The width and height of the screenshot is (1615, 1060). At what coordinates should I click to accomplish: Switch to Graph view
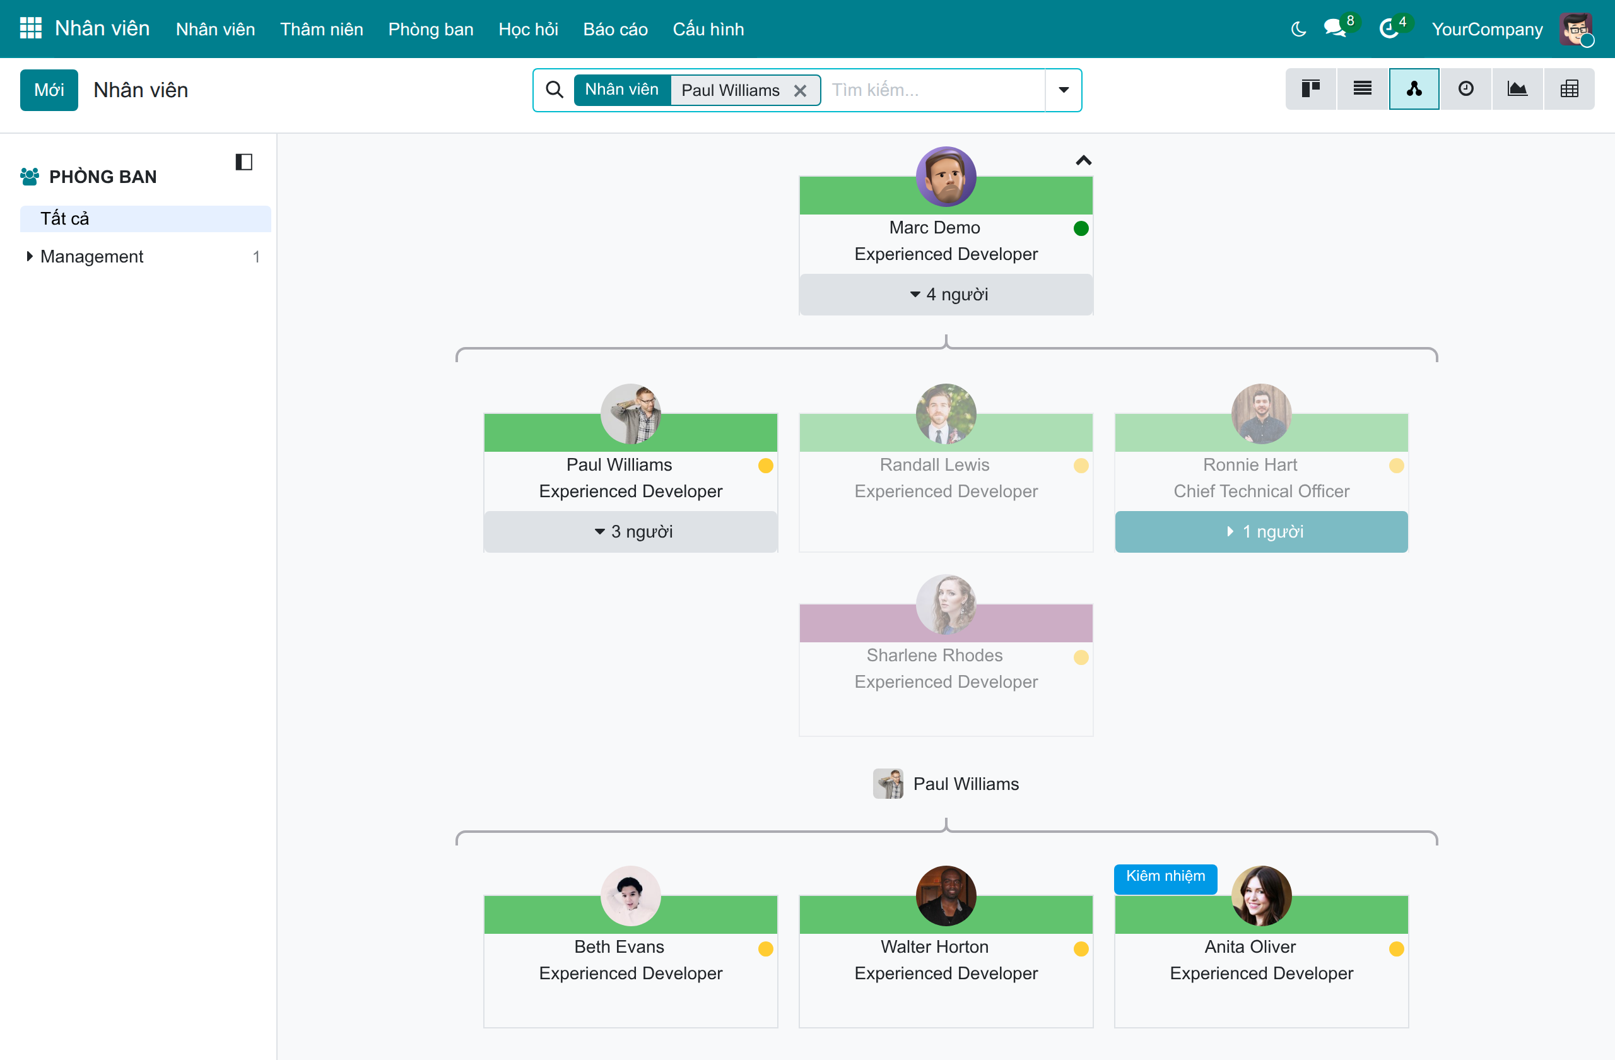point(1517,88)
